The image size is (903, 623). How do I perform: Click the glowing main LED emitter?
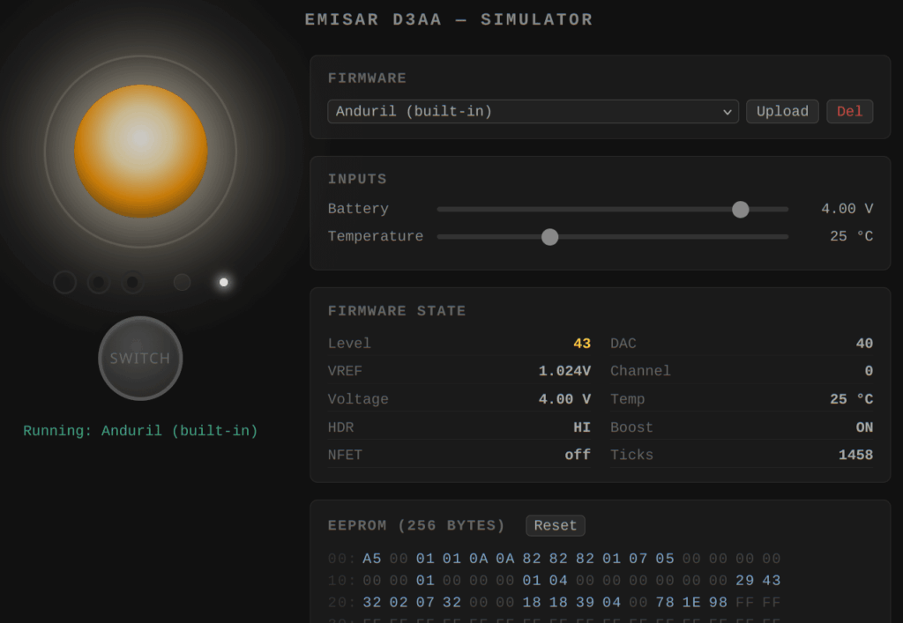(140, 152)
